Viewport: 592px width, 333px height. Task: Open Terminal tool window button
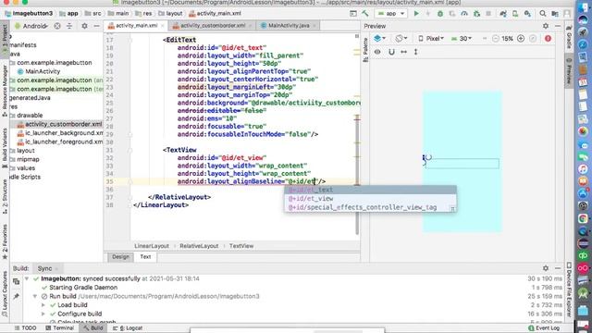[59, 328]
